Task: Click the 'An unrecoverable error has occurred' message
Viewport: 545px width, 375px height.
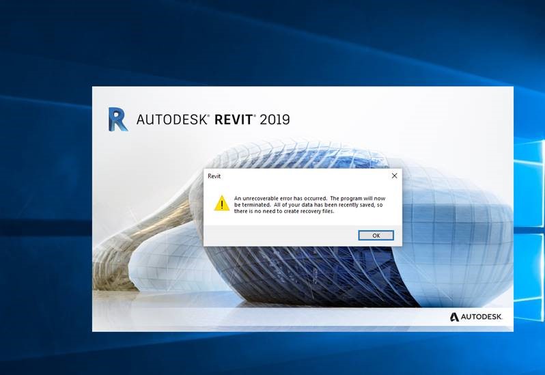Action: [x=309, y=205]
